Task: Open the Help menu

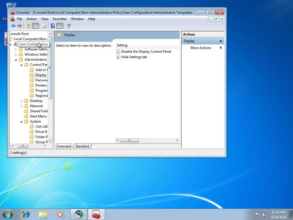Action: 92,19
